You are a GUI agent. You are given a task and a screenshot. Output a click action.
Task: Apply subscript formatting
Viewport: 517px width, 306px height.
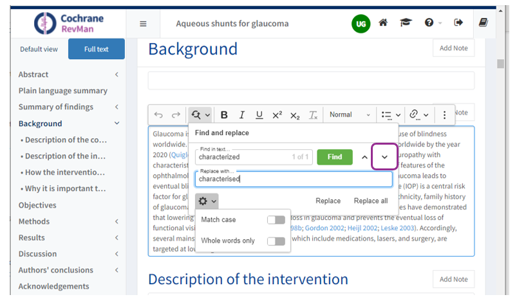(x=295, y=115)
